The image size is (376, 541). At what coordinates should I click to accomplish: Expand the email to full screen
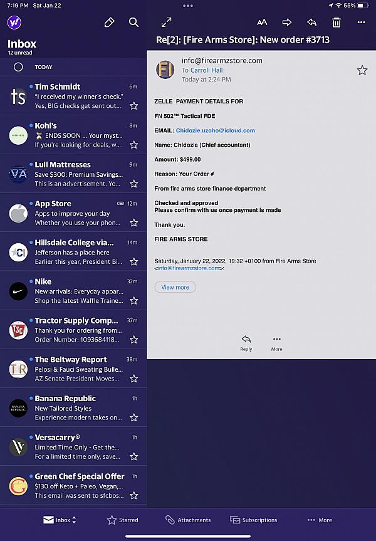pos(166,23)
